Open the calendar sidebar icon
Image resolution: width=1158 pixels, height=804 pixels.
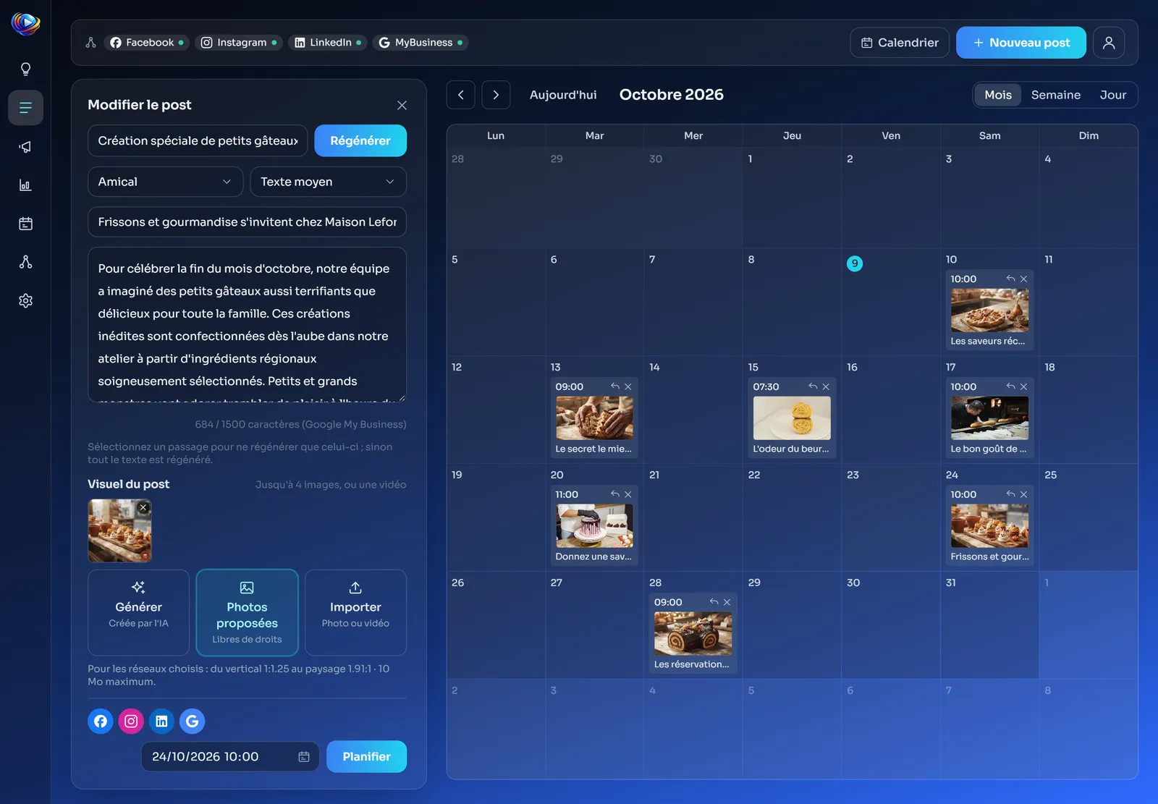[x=25, y=224]
